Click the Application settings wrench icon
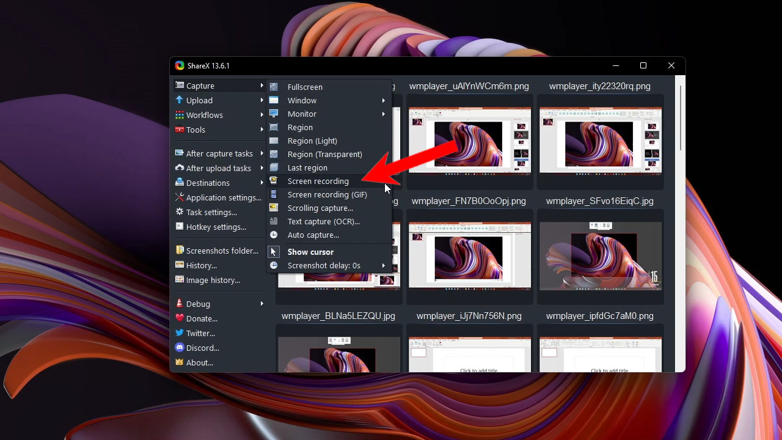 (x=180, y=197)
